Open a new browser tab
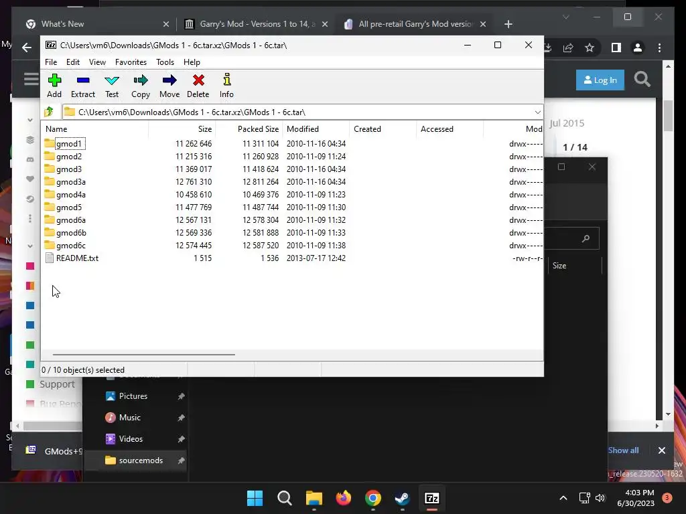This screenshot has width=686, height=514. coord(508,24)
